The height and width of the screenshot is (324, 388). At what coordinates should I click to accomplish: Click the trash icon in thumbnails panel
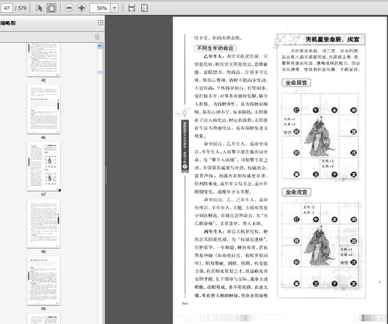click(97, 37)
